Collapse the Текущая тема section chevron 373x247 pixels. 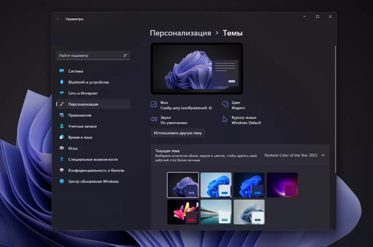pyautogui.click(x=323, y=155)
